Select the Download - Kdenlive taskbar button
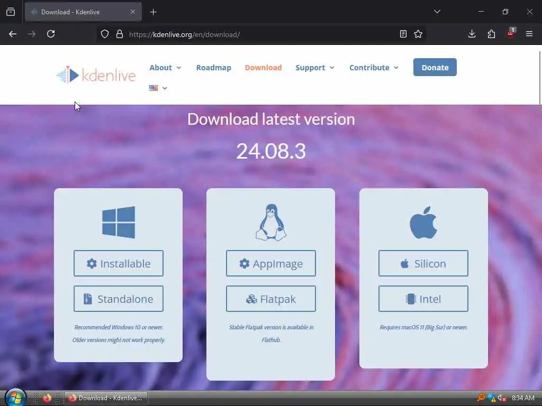 pos(106,398)
